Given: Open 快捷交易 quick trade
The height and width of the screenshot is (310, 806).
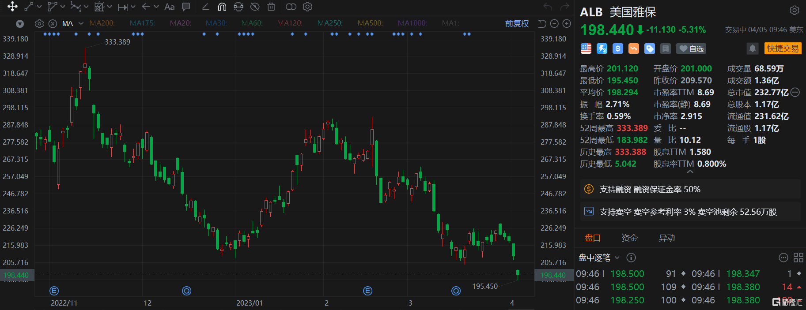Looking at the screenshot, I should [783, 49].
